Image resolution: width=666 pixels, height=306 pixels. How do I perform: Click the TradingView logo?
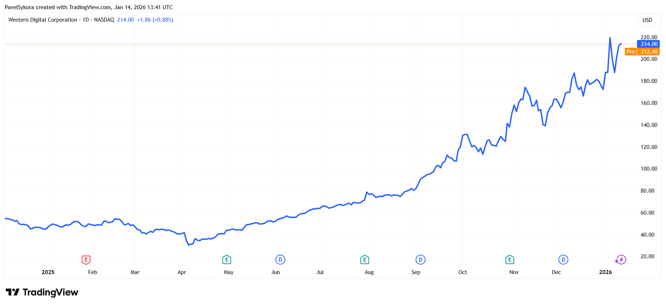point(42,292)
